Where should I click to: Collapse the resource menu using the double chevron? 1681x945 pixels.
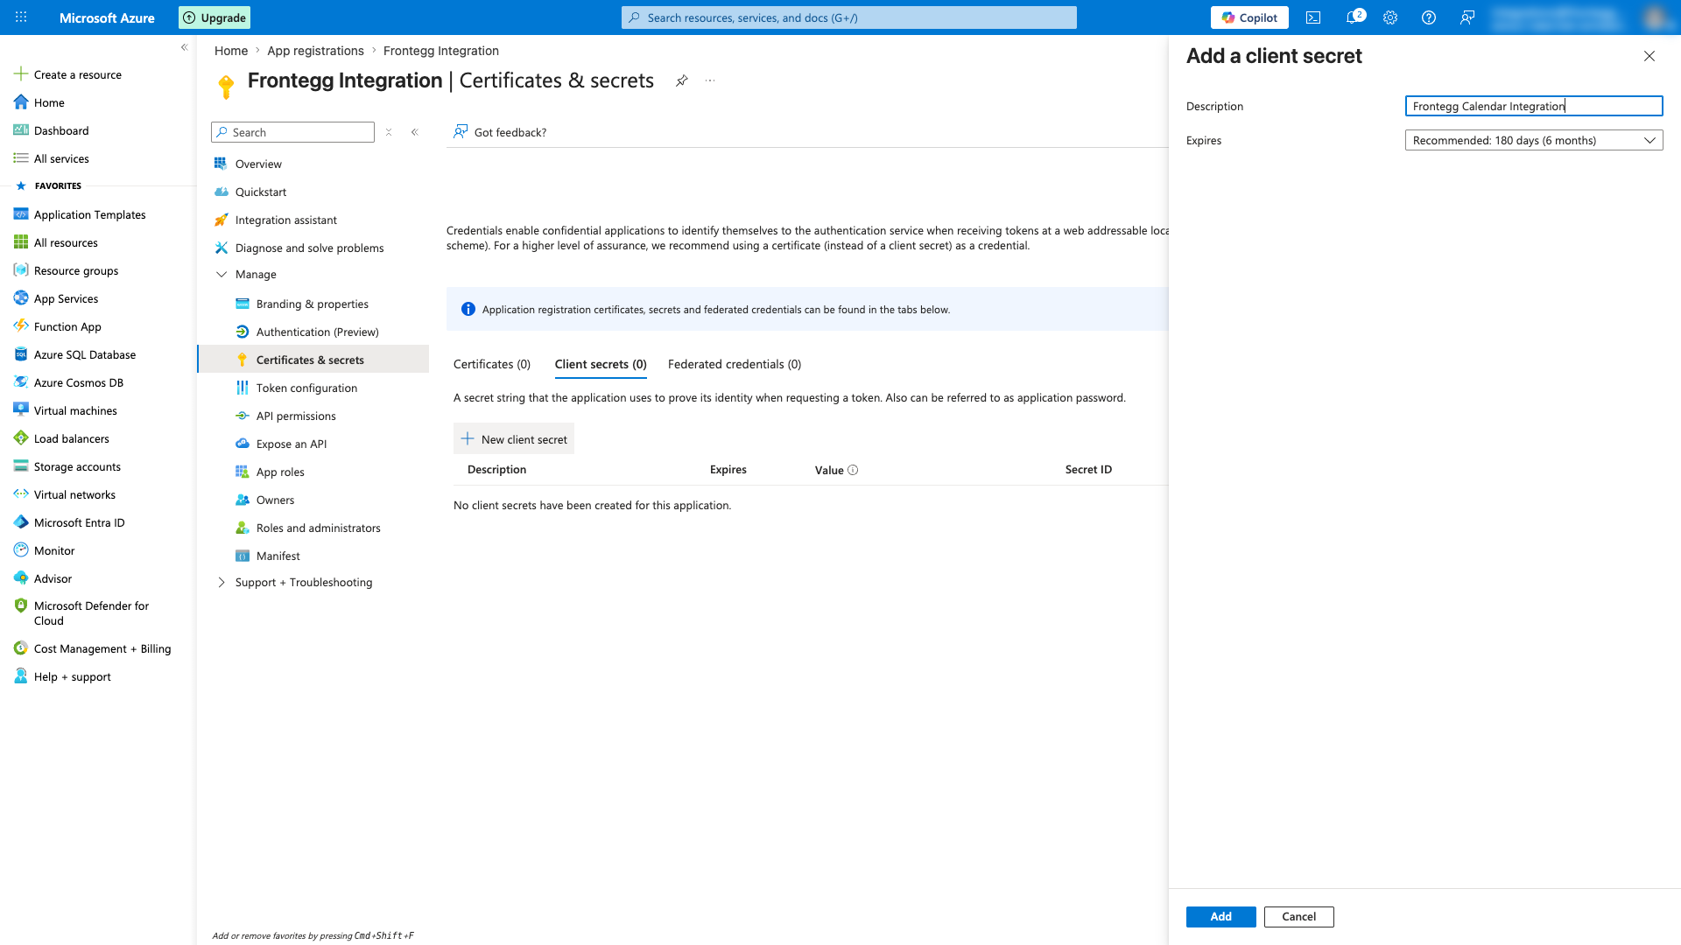[x=415, y=132]
